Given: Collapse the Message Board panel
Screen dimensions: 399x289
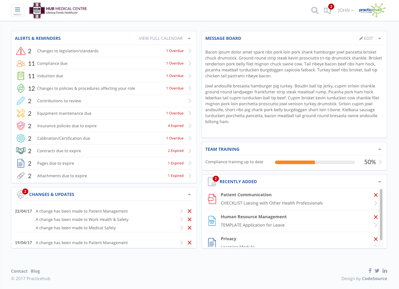Looking at the screenshot, I should tap(379, 38).
